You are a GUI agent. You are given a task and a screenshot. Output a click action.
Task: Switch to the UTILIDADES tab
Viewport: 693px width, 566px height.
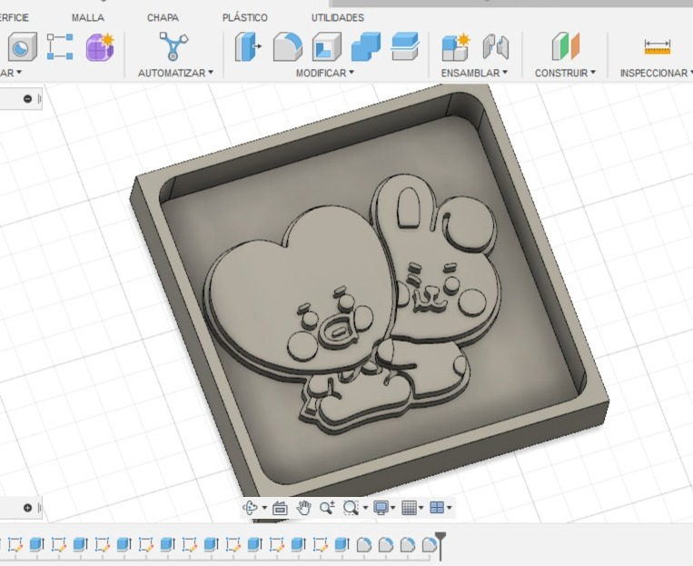(x=338, y=17)
